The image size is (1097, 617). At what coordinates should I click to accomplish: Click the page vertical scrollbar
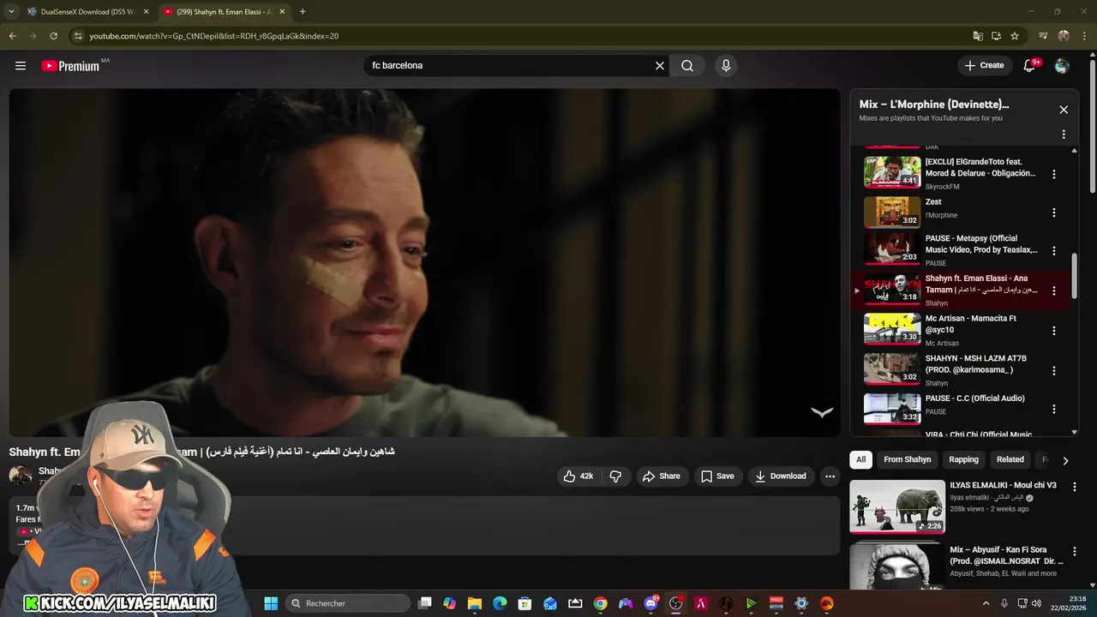coord(1092,124)
